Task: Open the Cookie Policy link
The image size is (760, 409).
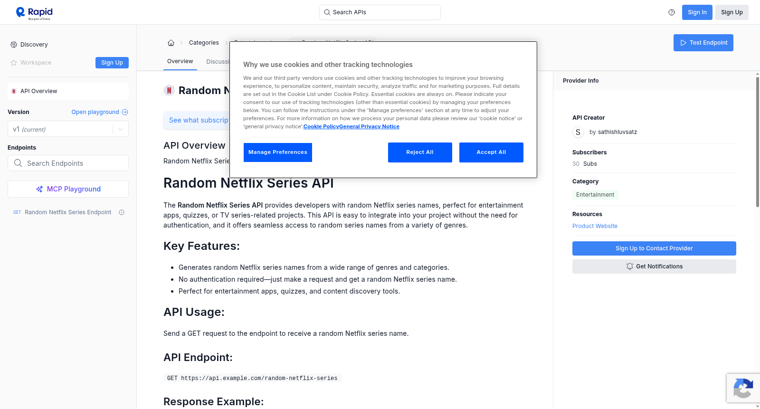Action: coord(321,126)
